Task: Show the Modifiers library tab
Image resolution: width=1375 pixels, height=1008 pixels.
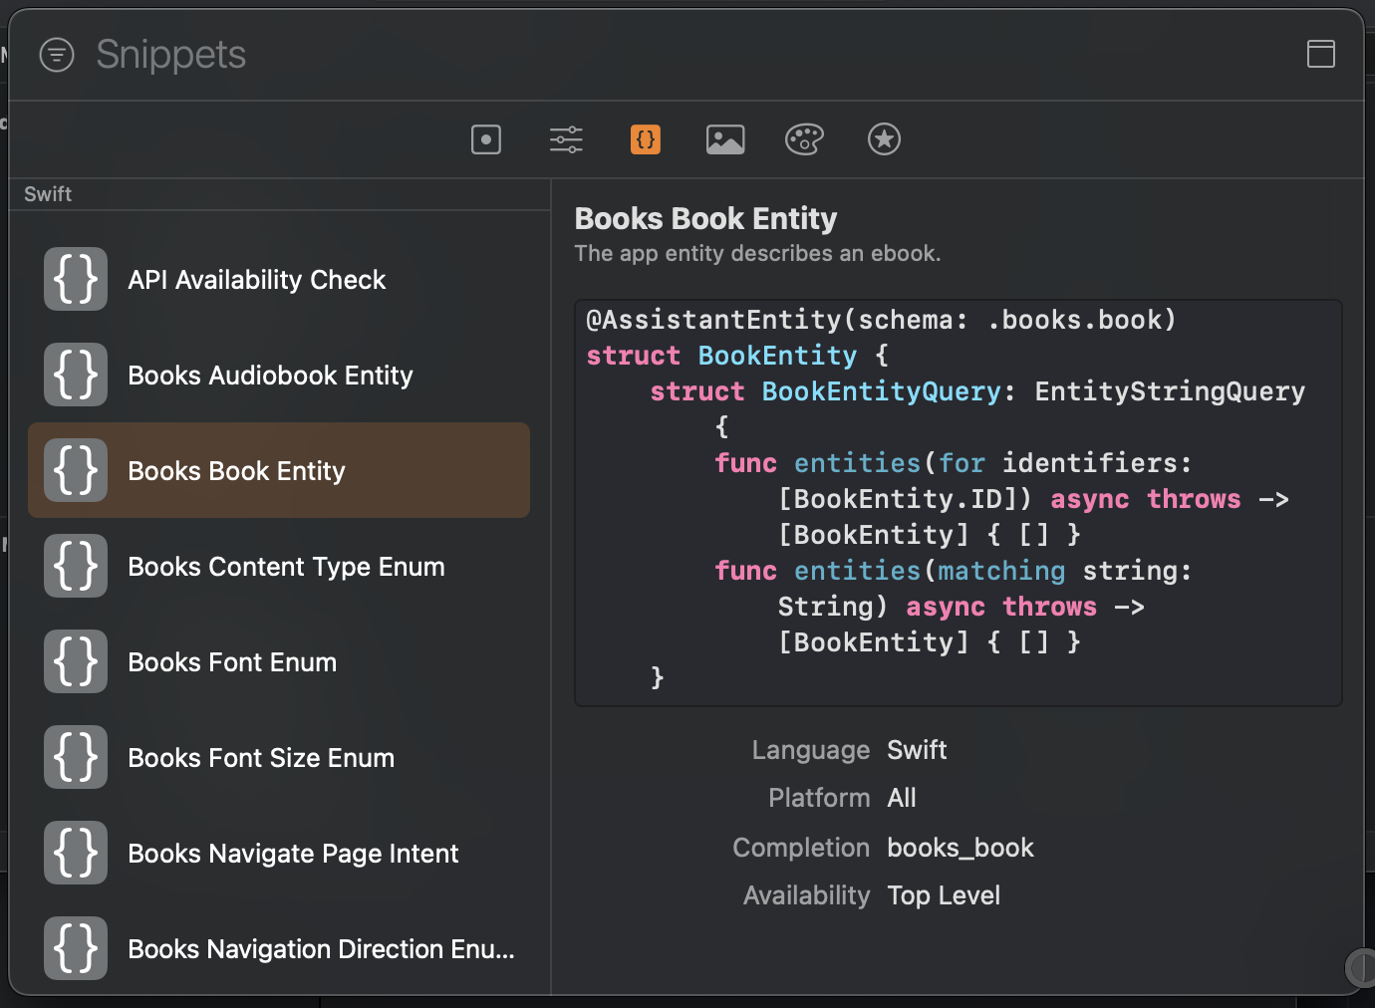Action: (566, 139)
